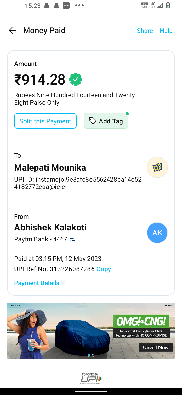Screen dimensions: 182x395
Task: Tap the green verified checkmark badge
Action: click(x=76, y=80)
